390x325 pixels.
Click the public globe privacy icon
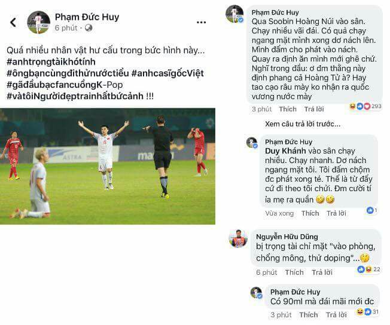[x=89, y=28]
